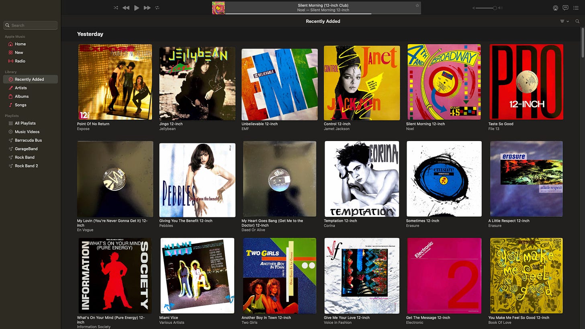The width and height of the screenshot is (585, 329).
Task: Skip to the next track
Action: click(147, 7)
